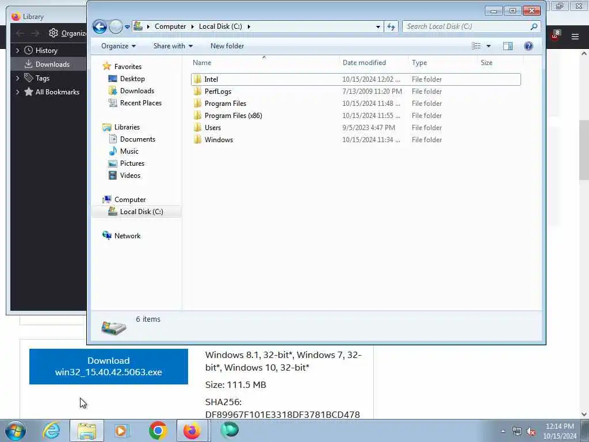Sort by Date modified column header
This screenshot has width=589, height=442.
(373, 62)
